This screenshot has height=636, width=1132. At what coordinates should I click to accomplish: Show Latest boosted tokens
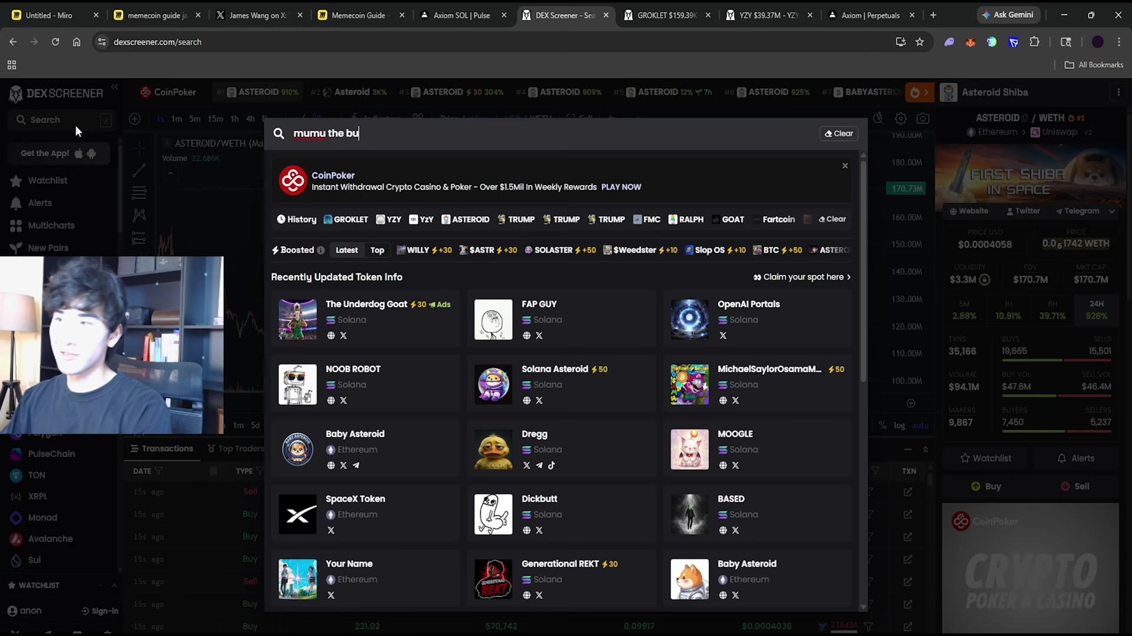(347, 250)
